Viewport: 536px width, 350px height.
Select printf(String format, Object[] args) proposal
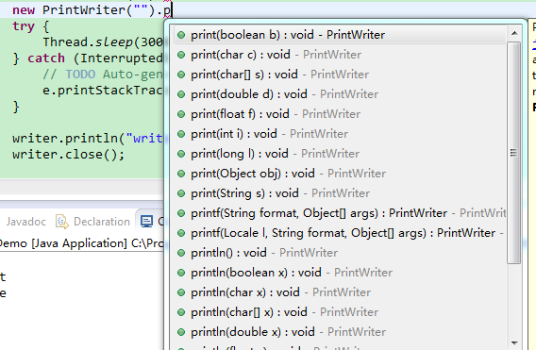pos(340,213)
